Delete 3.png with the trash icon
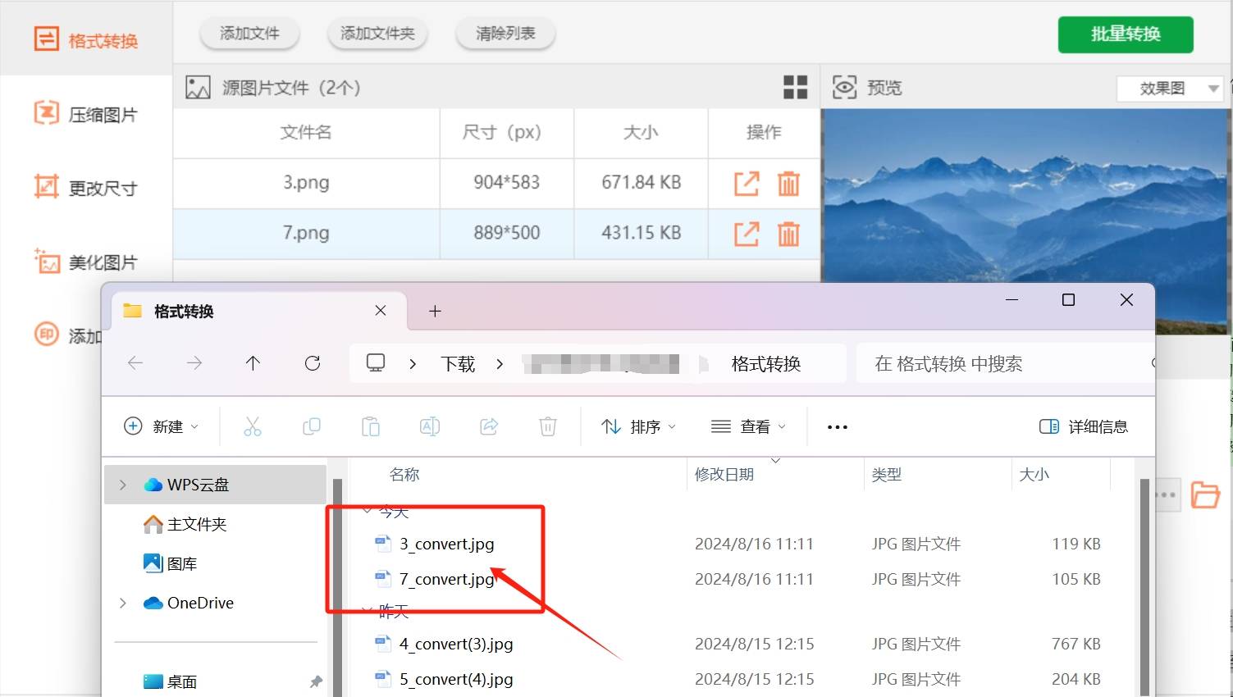Screen dimensions: 1233x697 tap(788, 183)
